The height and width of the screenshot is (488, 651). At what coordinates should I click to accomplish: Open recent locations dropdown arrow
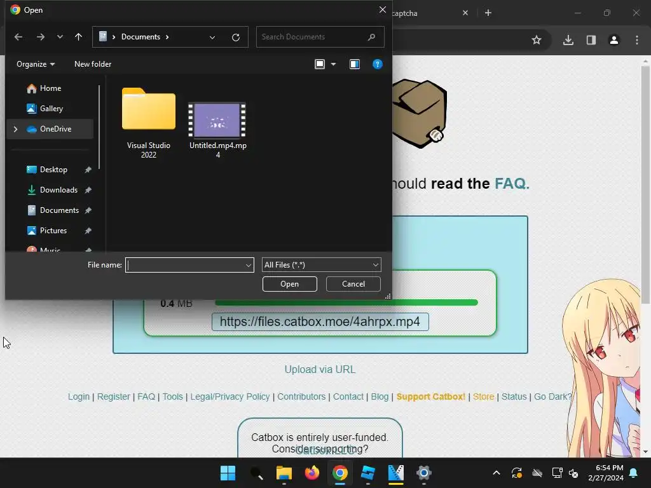pyautogui.click(x=60, y=37)
